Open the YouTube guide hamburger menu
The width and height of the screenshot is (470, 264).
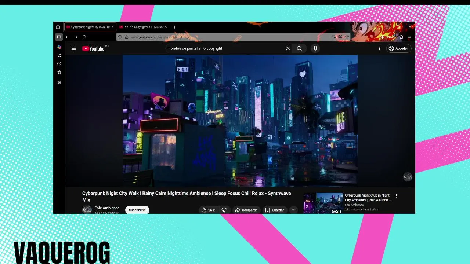pyautogui.click(x=74, y=48)
